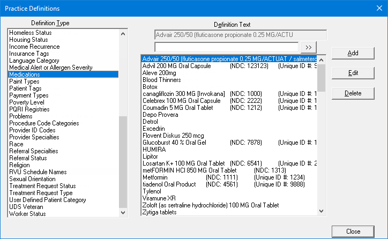Click the medications list scrollbar thumb
The width and height of the screenshot is (388, 239).
pos(321,78)
